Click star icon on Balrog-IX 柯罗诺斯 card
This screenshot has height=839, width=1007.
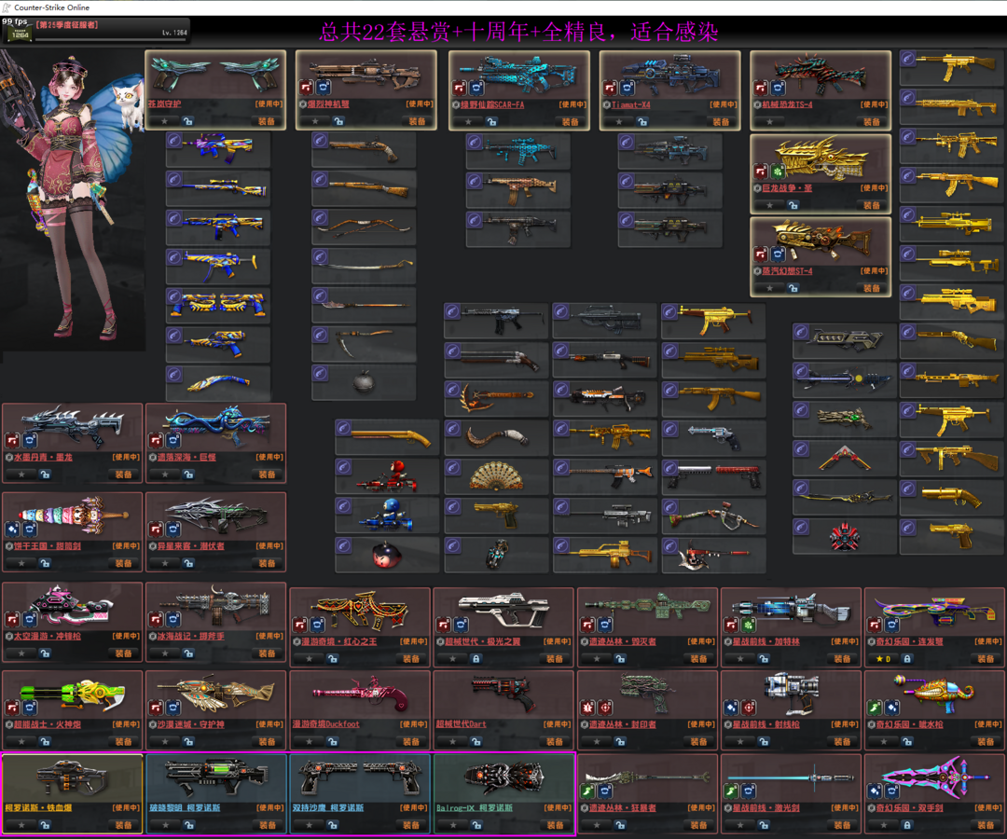pos(453,825)
